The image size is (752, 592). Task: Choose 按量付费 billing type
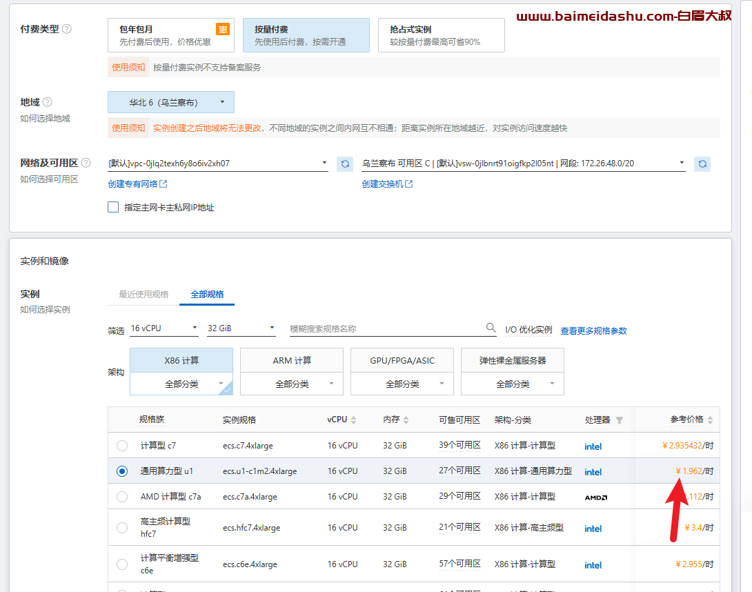306,35
